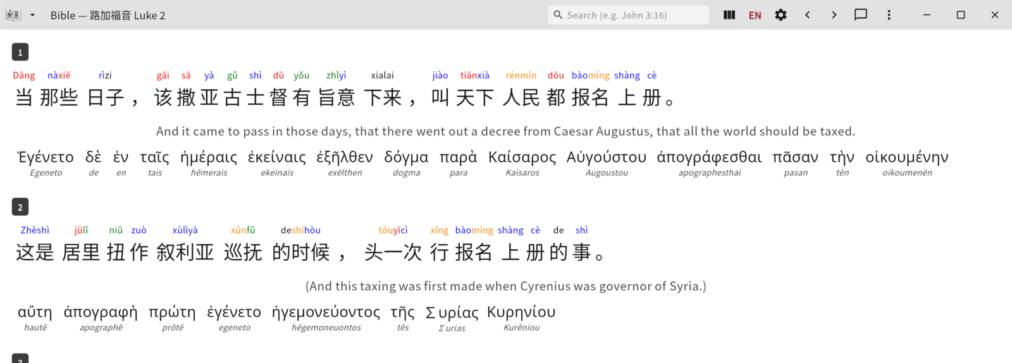Maximize the Bible window
The height and width of the screenshot is (363, 1012).
tap(961, 15)
